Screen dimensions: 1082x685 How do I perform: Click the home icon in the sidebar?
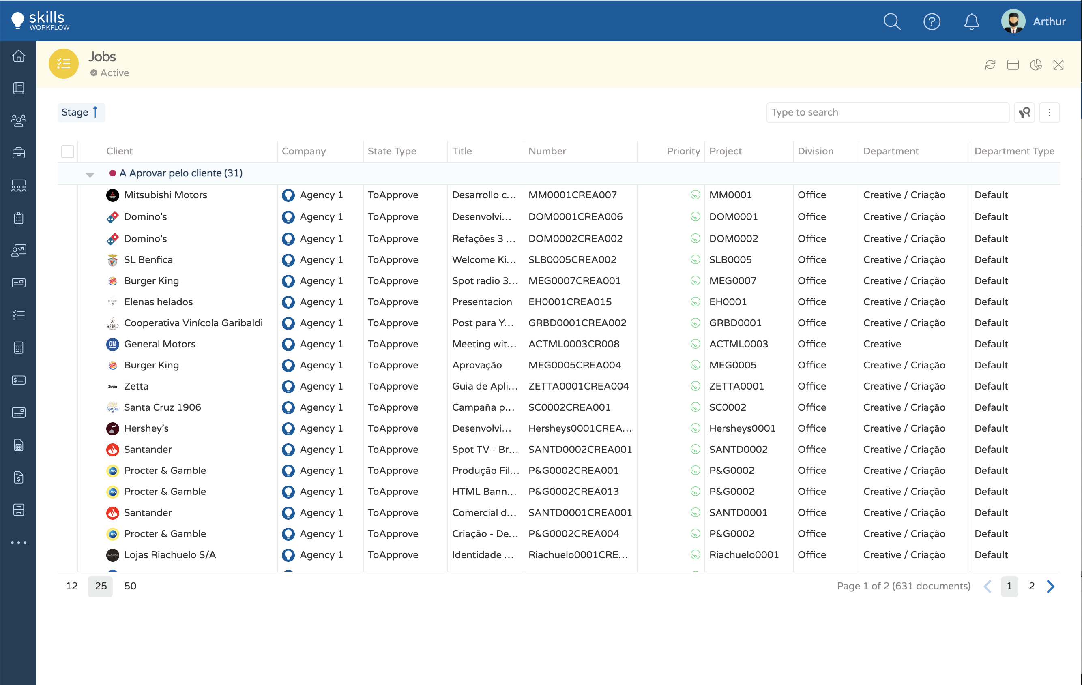point(18,56)
